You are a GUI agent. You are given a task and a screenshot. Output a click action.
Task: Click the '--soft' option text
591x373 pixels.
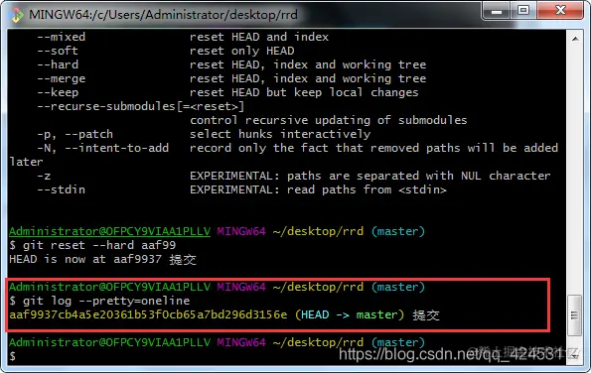(x=58, y=51)
